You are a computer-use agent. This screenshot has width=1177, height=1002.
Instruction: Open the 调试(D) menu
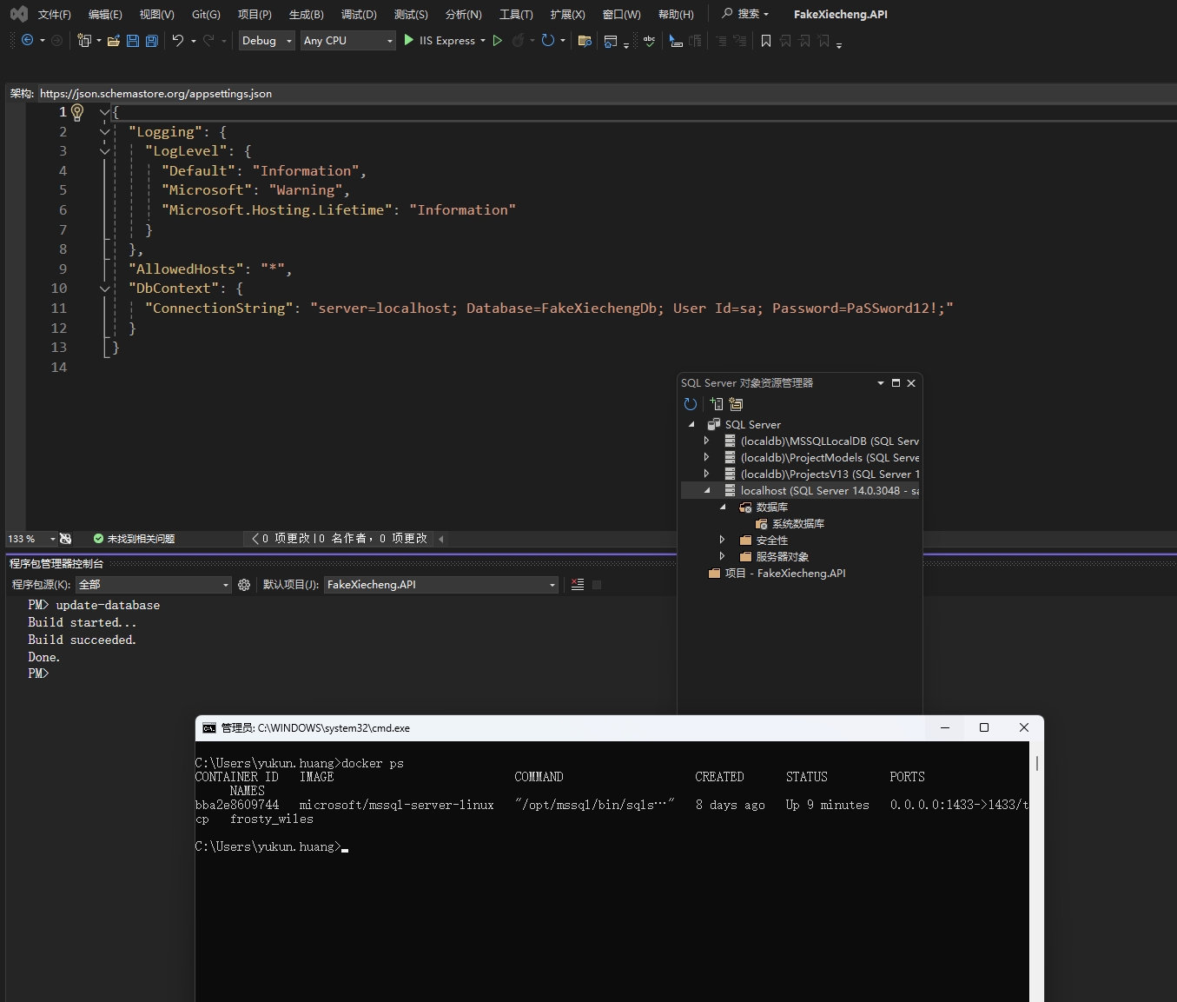click(x=359, y=15)
